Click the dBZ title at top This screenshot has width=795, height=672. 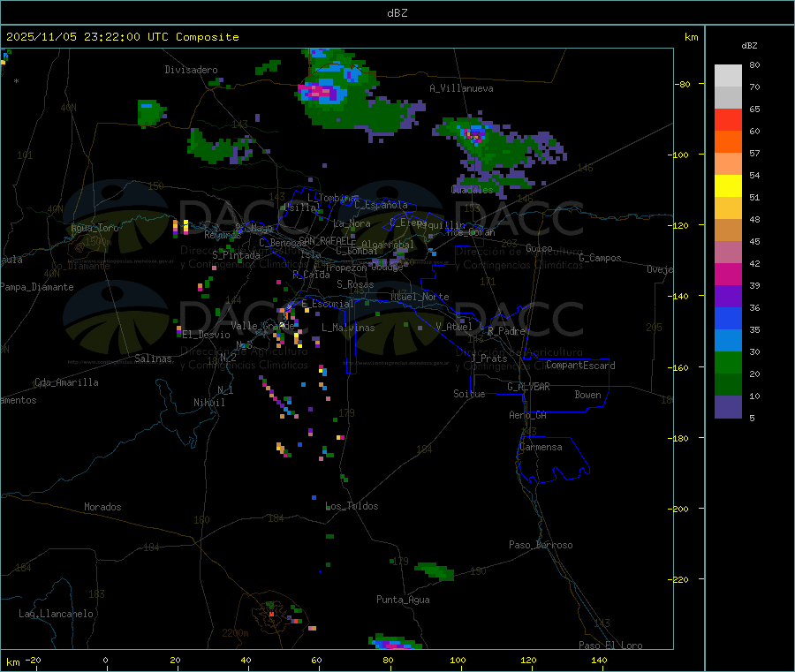tap(397, 13)
